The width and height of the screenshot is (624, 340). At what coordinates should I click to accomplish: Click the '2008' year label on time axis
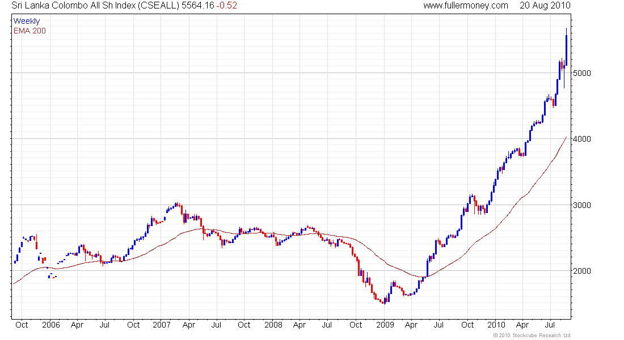[273, 325]
